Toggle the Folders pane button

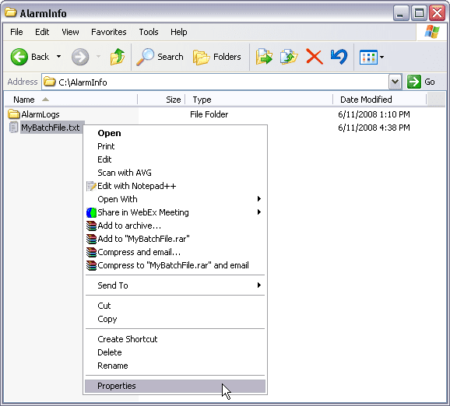click(x=217, y=57)
